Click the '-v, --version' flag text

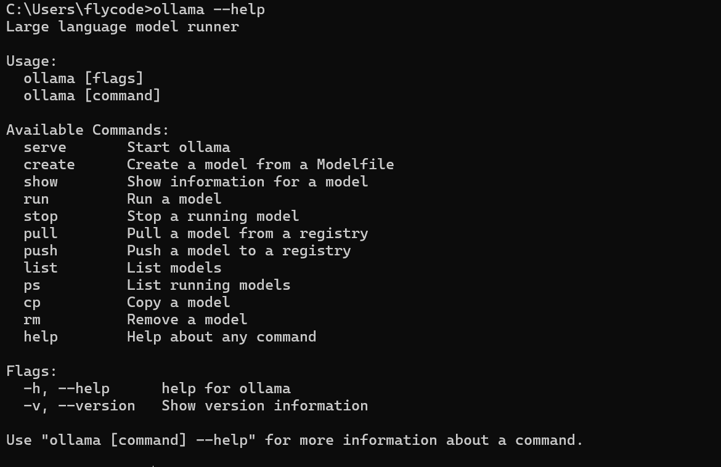coord(79,406)
